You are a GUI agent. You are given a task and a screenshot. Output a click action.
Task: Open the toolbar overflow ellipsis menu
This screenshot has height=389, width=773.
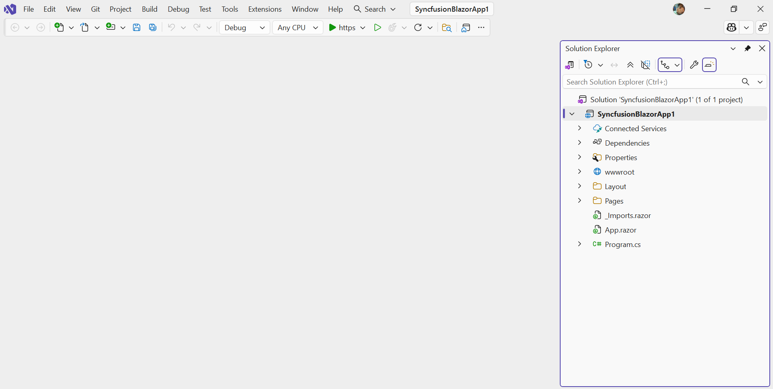pyautogui.click(x=481, y=27)
